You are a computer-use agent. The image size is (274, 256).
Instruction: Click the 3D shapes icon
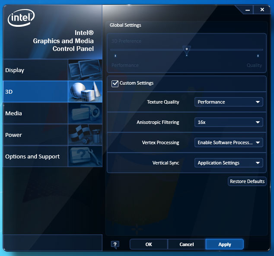[85, 92]
